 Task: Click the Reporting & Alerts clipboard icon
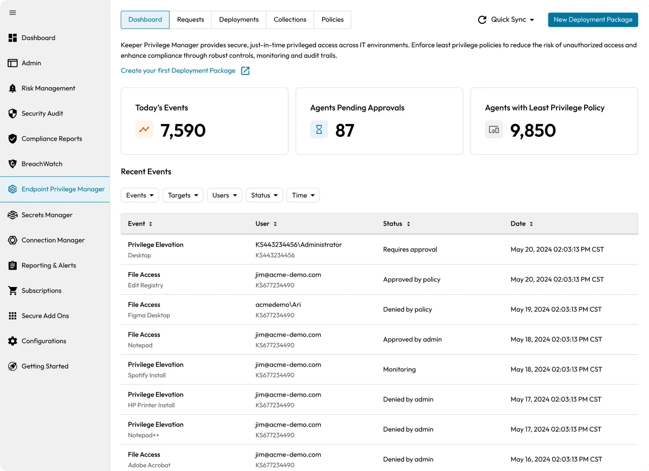tap(13, 266)
